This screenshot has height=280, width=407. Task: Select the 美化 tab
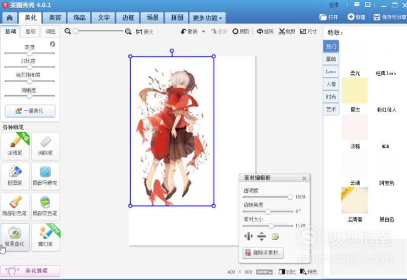(x=31, y=18)
